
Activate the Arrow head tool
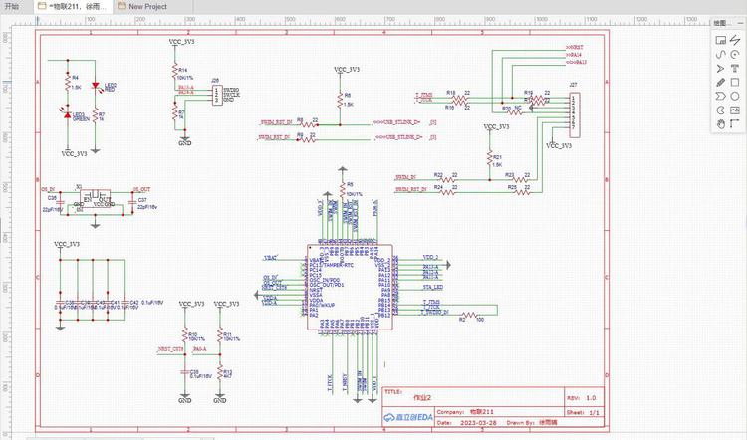(721, 69)
